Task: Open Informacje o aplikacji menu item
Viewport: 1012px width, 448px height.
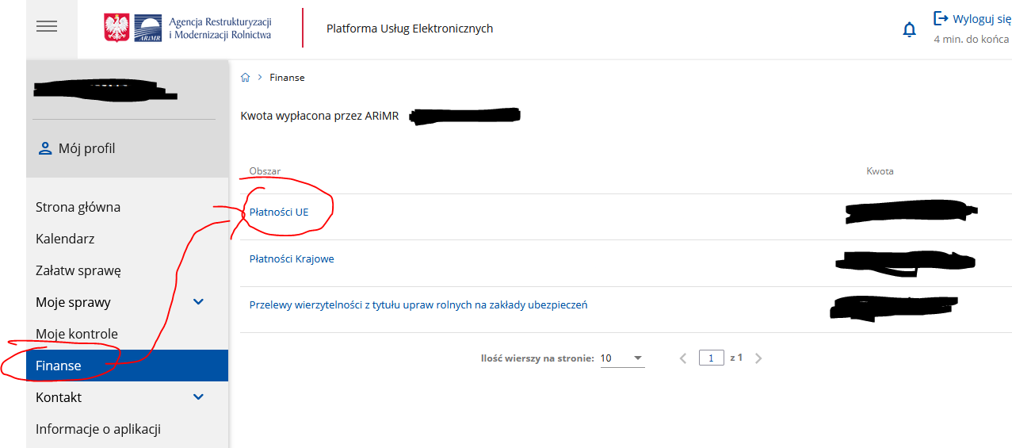Action: pos(98,429)
